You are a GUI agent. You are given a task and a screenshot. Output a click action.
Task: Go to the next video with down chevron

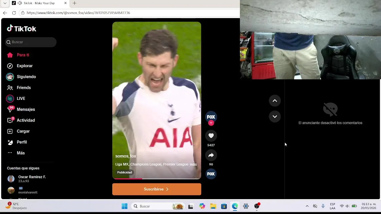275,117
